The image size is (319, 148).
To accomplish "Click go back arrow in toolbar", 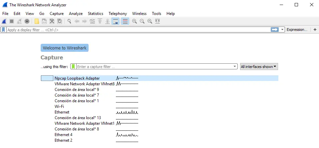I will (77, 21).
